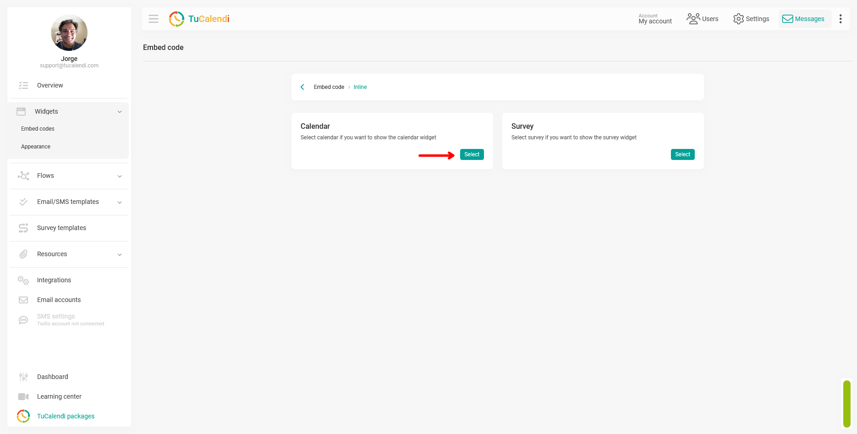The image size is (857, 434).
Task: Click the Integrations gears icon
Action: [x=23, y=280]
